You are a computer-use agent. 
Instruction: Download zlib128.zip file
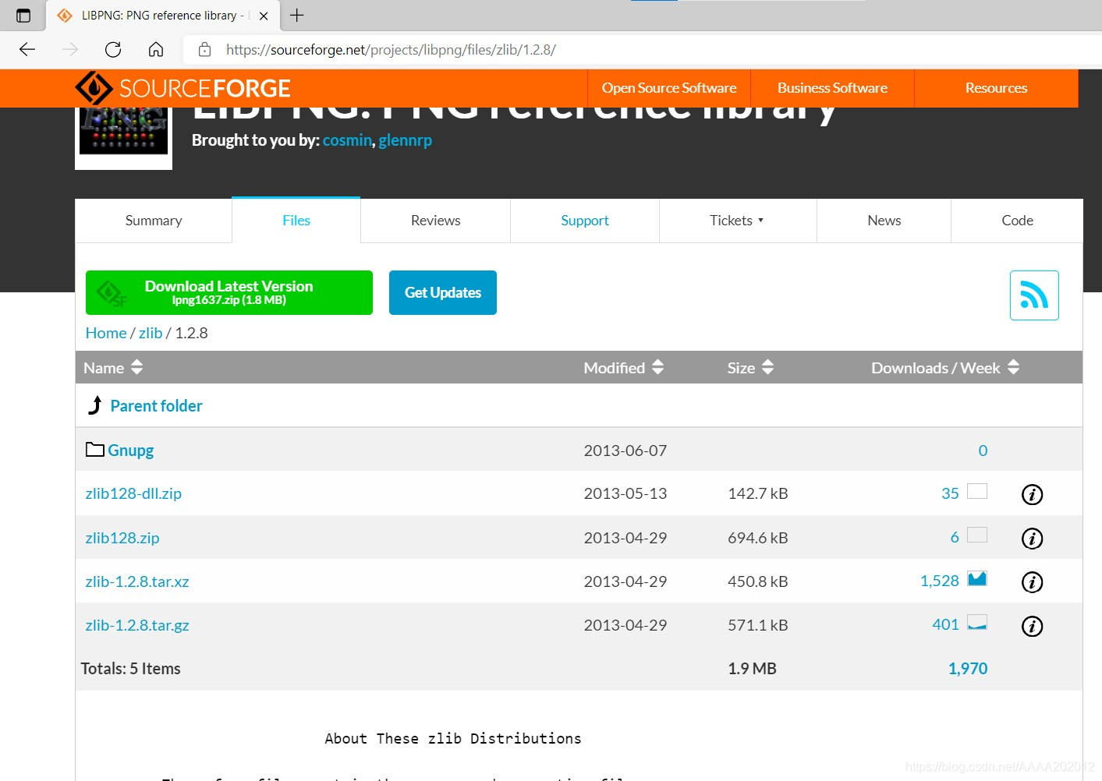pyautogui.click(x=122, y=538)
